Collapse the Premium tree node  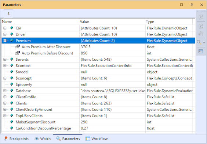click(x=5, y=41)
